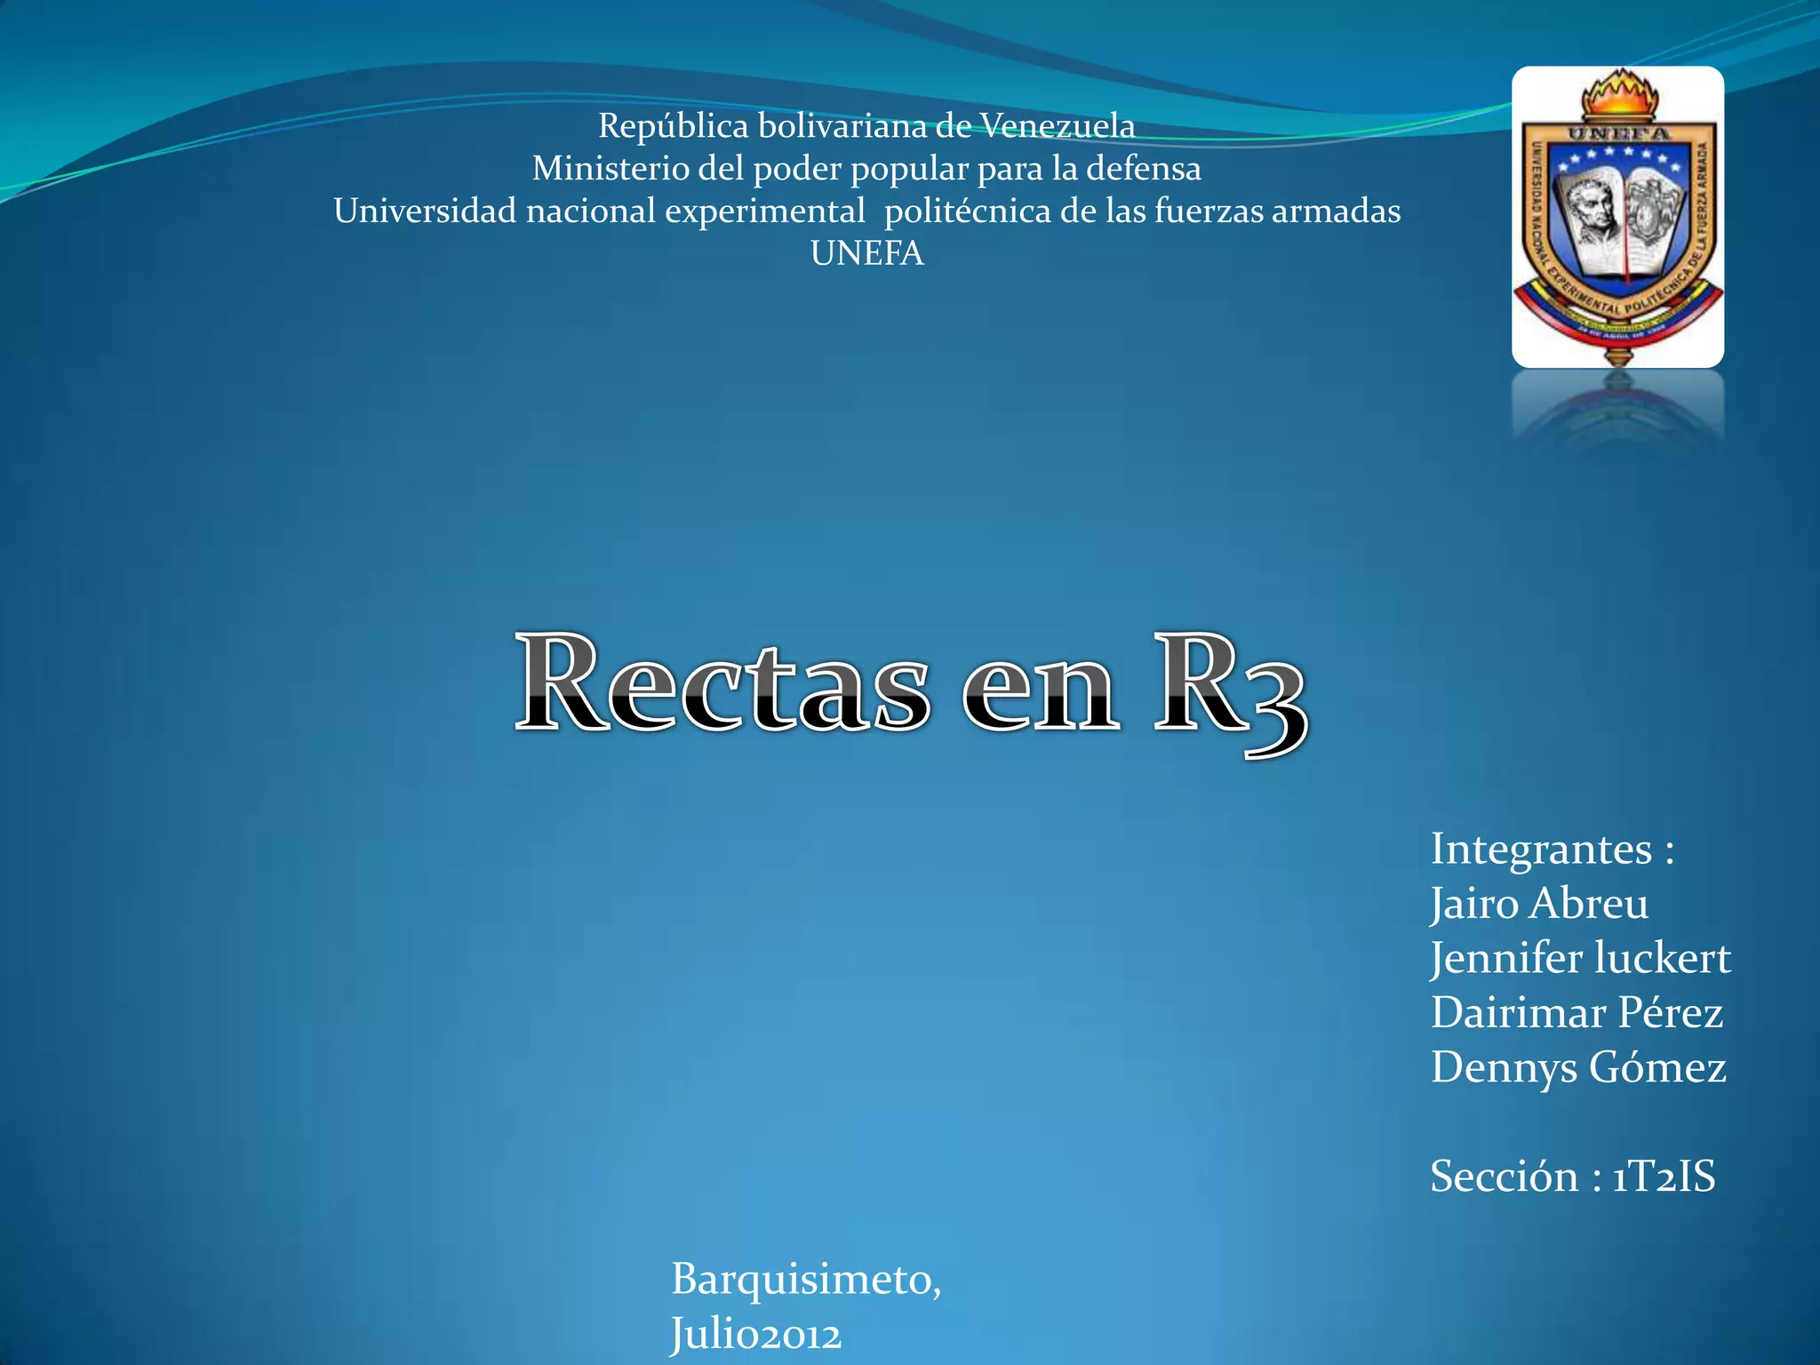Select the 'Rectas en R3' title
The image size is (1820, 1365).
(x=910, y=689)
